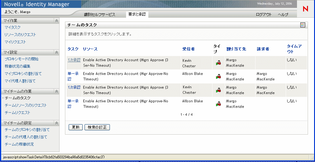Open first 単一承認 task link
Viewport: 315px width, 162px height.
(73, 76)
